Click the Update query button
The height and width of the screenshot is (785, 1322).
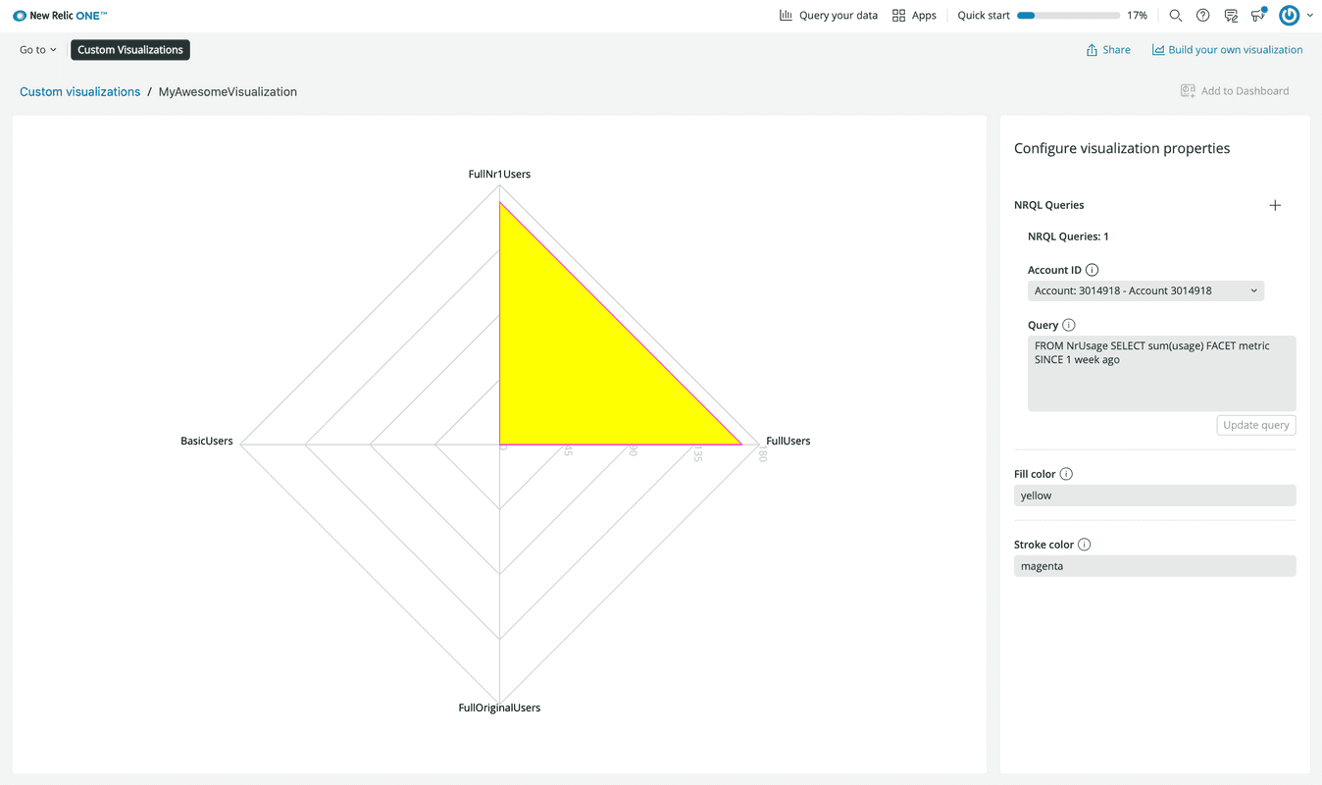pyautogui.click(x=1256, y=425)
